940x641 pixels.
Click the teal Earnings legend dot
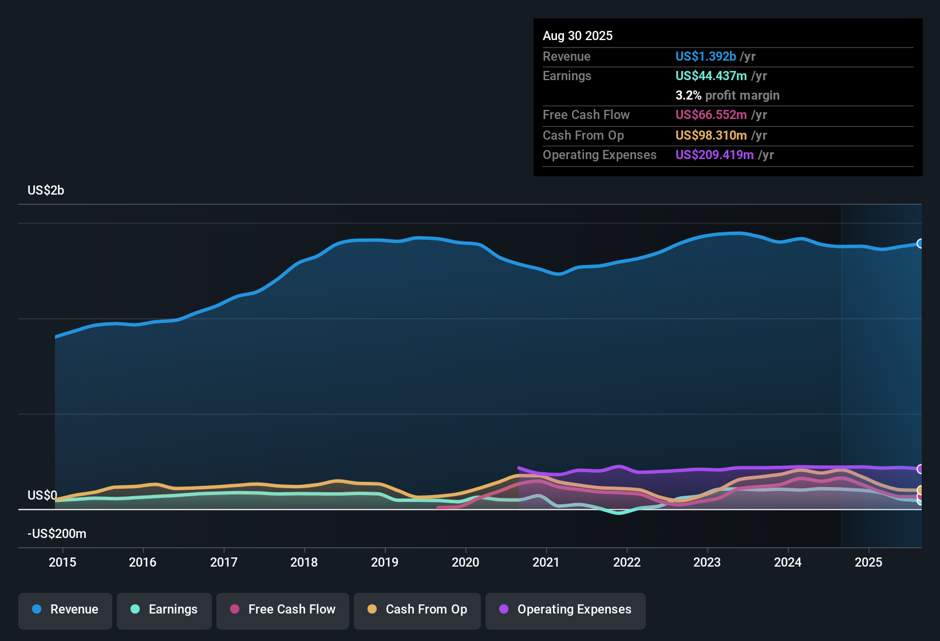point(135,610)
